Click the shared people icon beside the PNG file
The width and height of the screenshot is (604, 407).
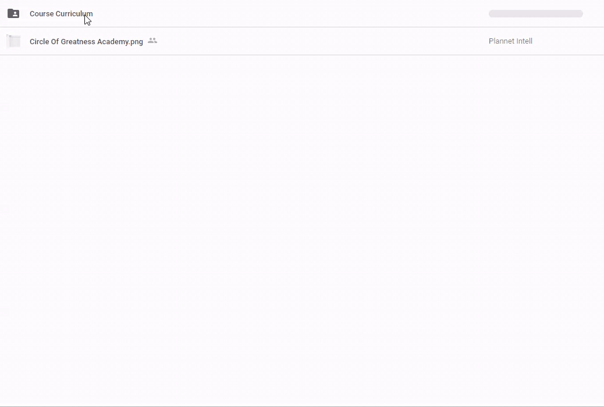tap(152, 41)
